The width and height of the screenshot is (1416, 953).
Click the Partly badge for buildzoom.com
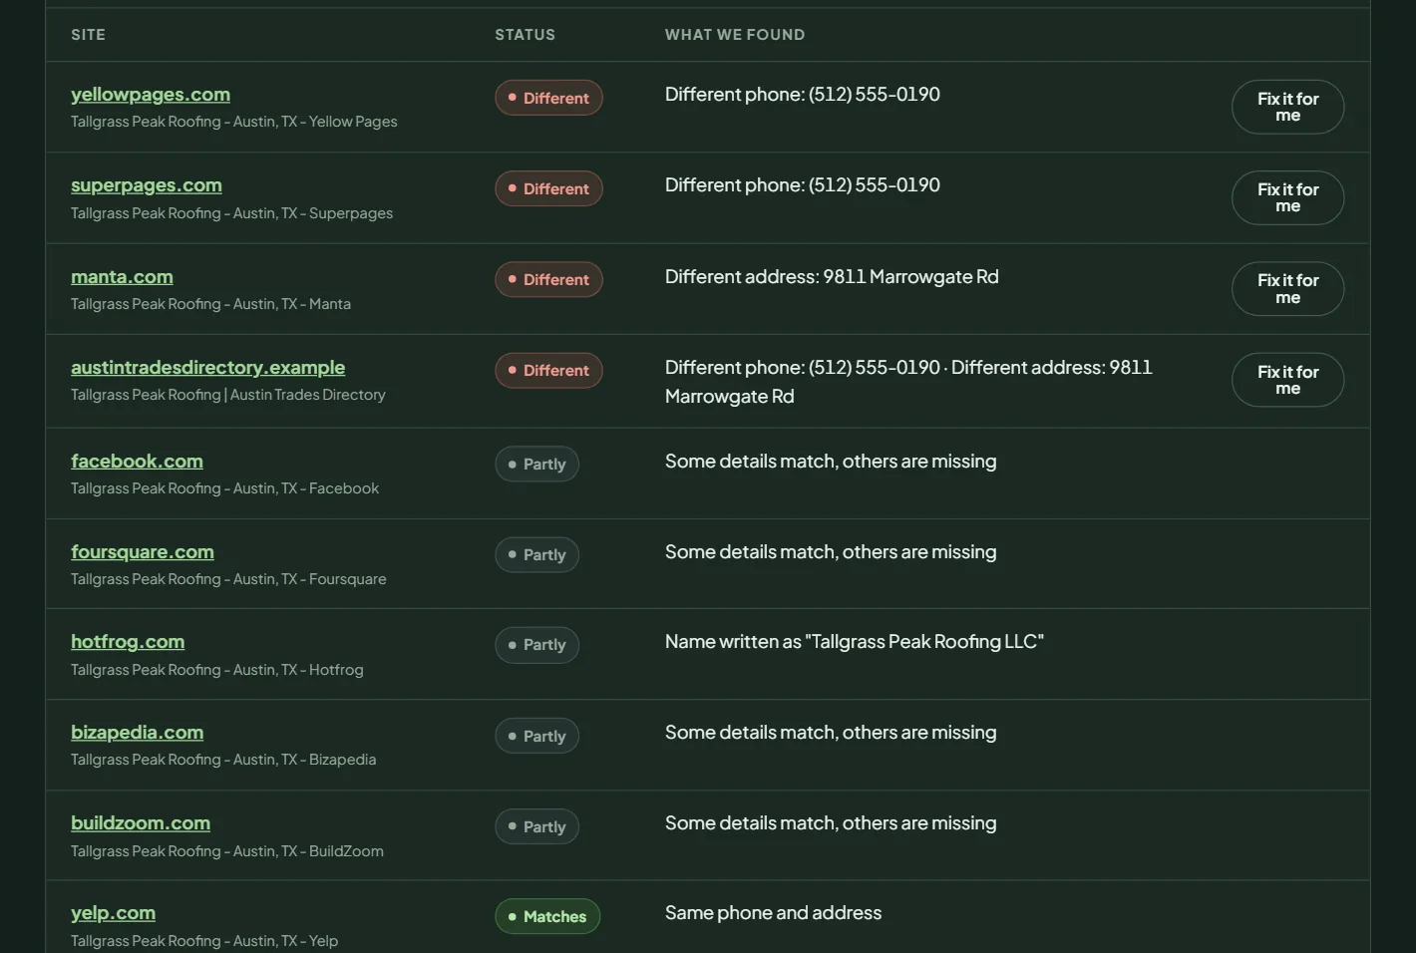(536, 826)
